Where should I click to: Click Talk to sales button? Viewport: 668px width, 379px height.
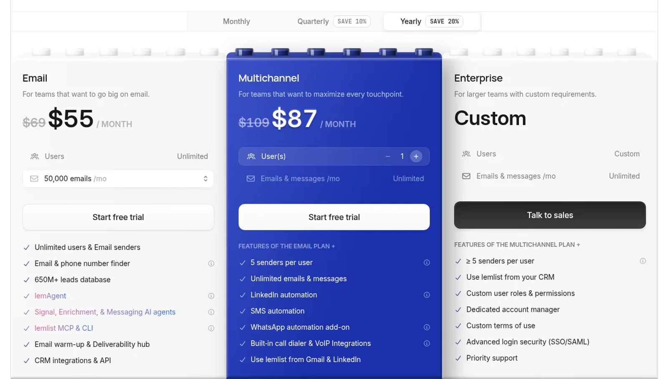tap(550, 215)
